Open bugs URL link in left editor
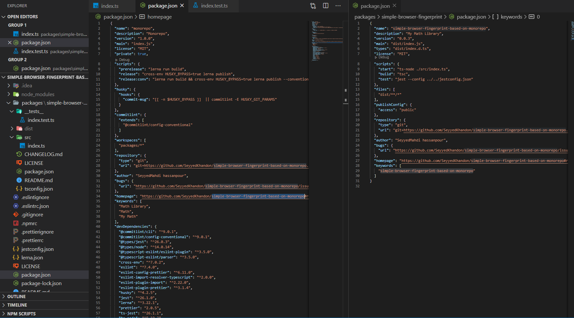Screen dimensions: 574x318 [x=222, y=186]
